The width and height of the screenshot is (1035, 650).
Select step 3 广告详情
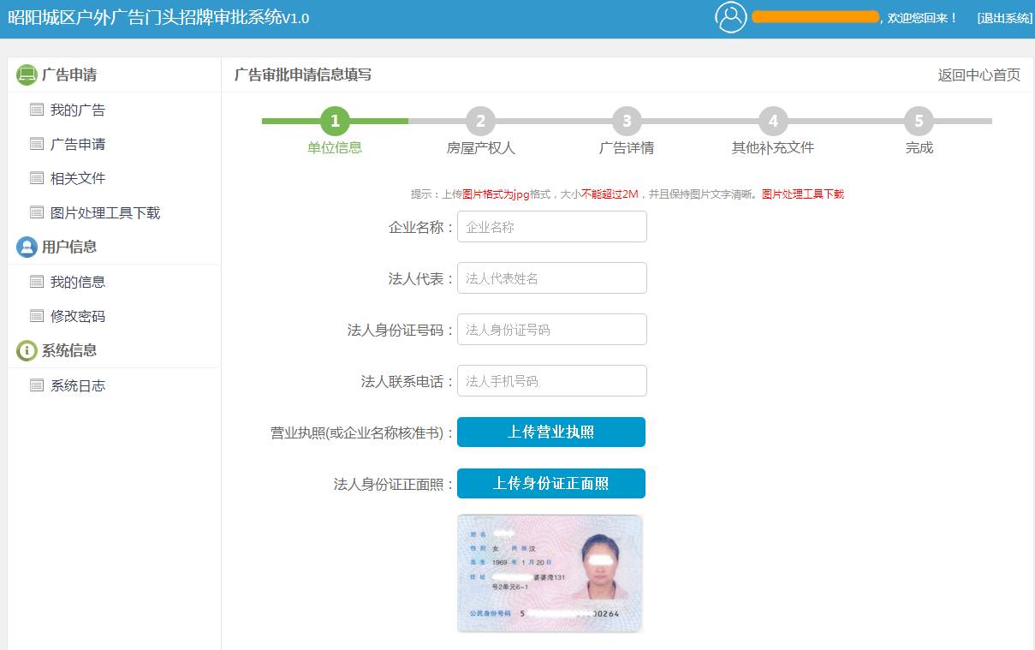627,122
